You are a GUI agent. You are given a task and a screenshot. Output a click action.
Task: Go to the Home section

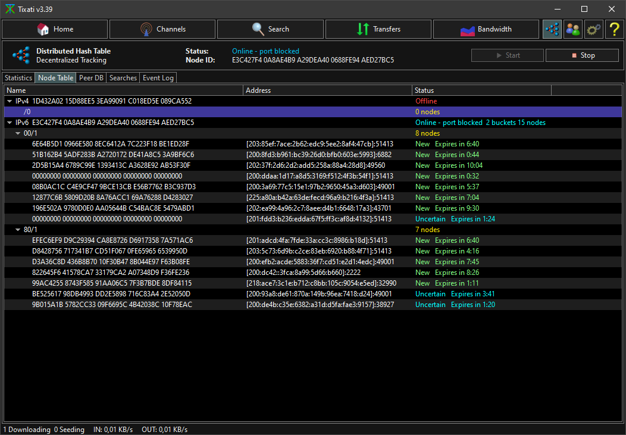(55, 29)
